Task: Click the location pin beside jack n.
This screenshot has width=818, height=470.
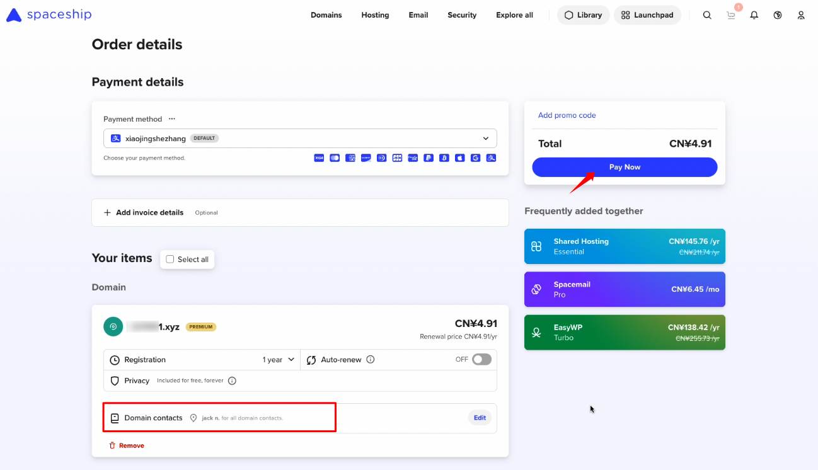Action: 193,418
